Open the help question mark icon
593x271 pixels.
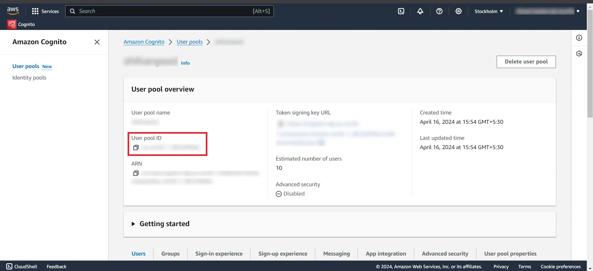coord(439,11)
